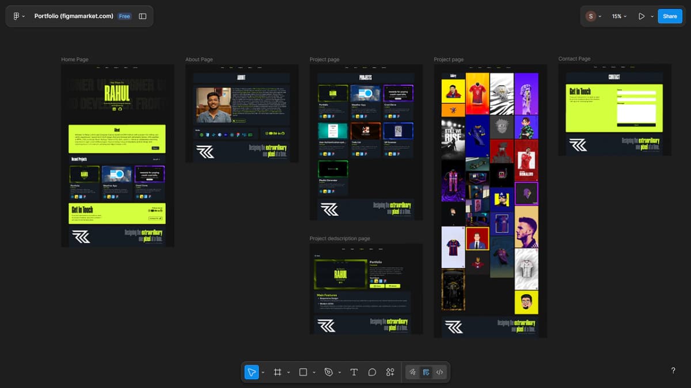
Task: Open the dropdown next to user avatar
Action: coord(600,16)
